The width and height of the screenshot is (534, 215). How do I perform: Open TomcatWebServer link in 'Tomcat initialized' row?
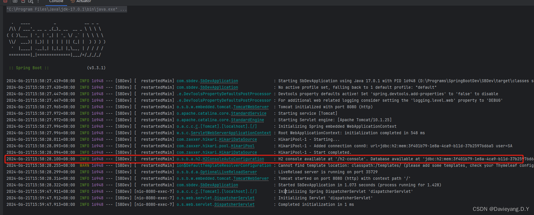251,107
